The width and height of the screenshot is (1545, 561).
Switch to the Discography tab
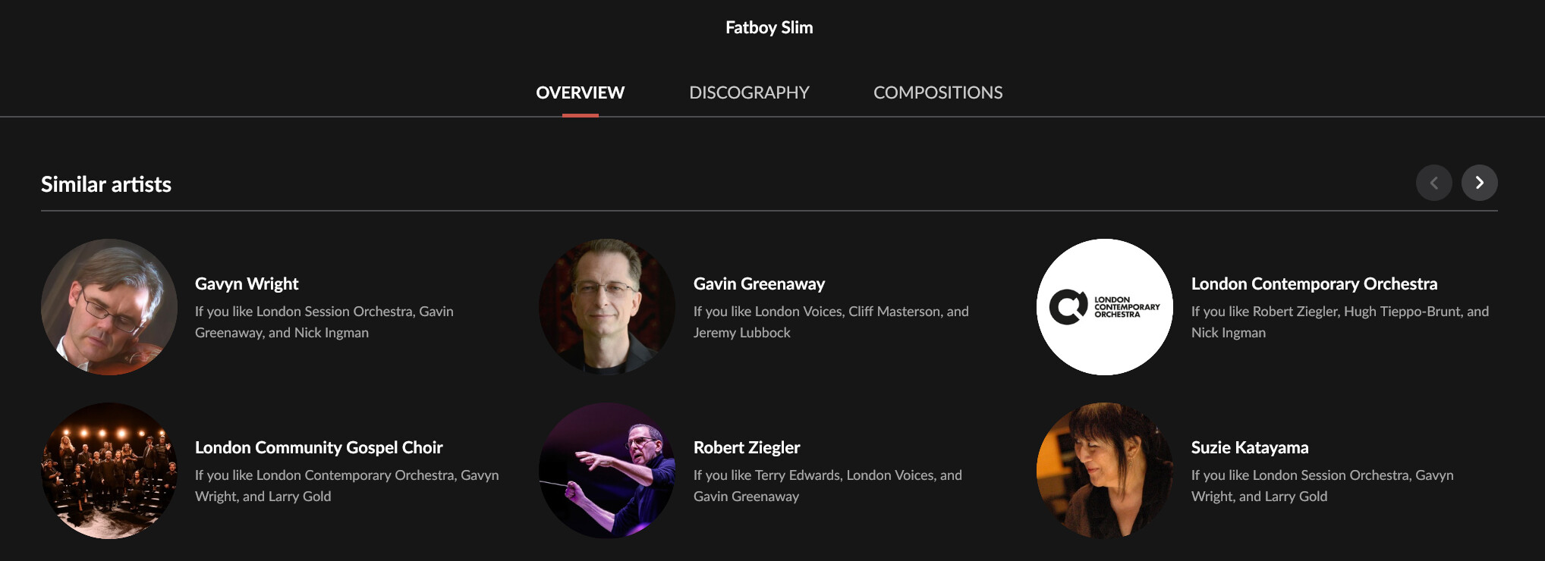[x=749, y=92]
